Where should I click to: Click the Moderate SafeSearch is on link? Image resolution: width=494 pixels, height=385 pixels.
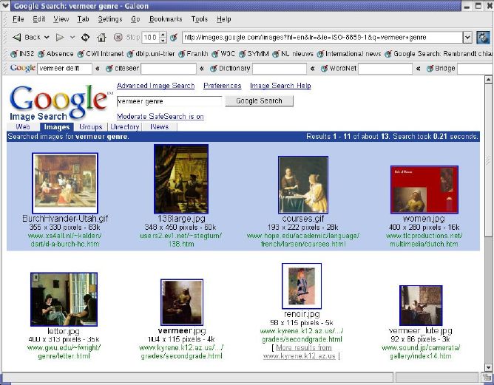tap(160, 117)
